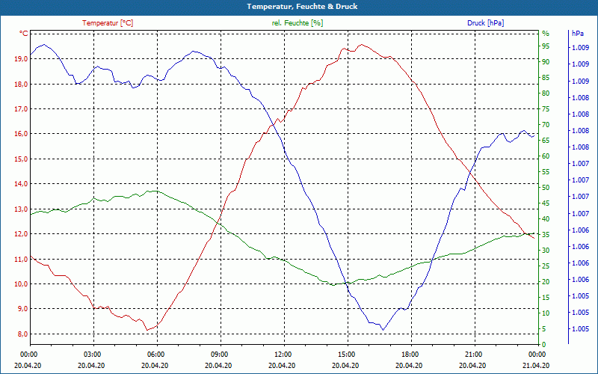The width and height of the screenshot is (598, 374).
Task: Click the 11,0 temperature axis value
Action: pos(21,259)
